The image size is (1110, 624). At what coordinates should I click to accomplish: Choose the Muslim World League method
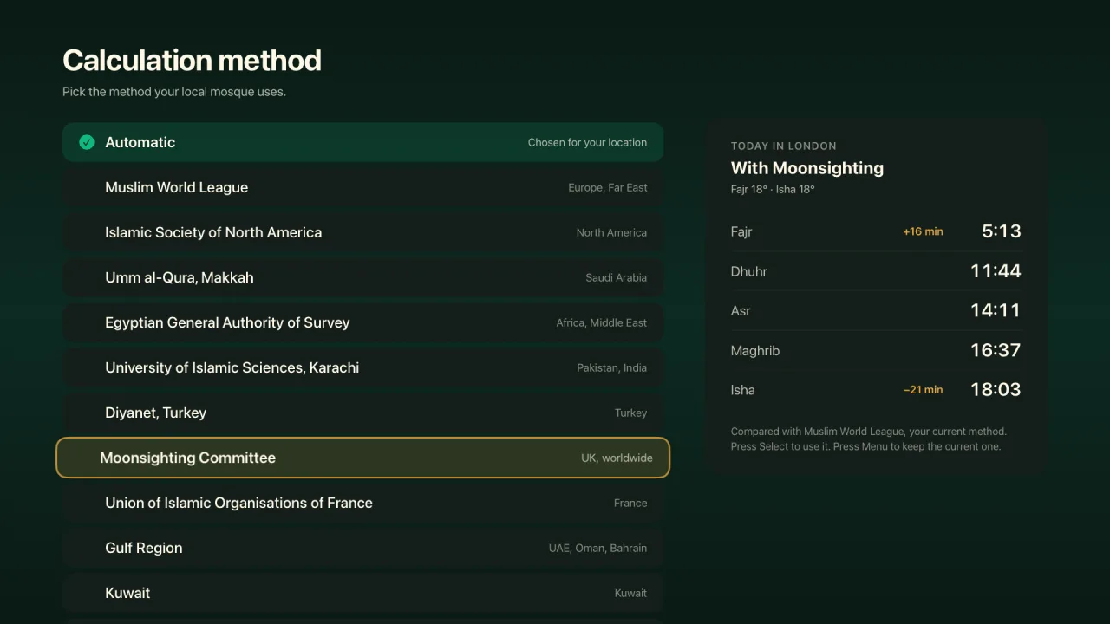coord(362,187)
